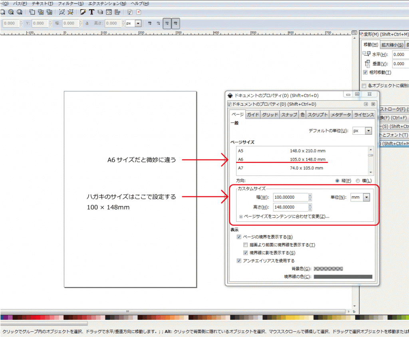Click the 高さ(H) spinner arrows in dialog
The height and width of the screenshot is (337, 409).
point(310,207)
